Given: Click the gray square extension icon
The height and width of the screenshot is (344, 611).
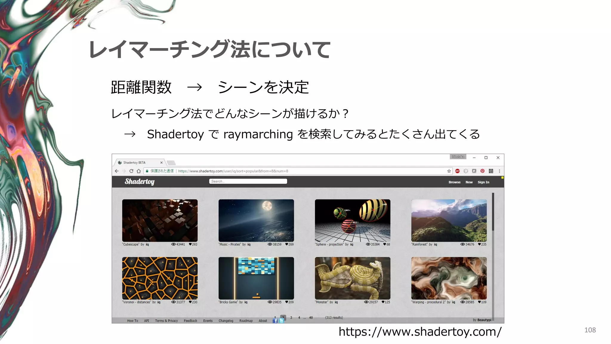Looking at the screenshot, I should point(474,171).
